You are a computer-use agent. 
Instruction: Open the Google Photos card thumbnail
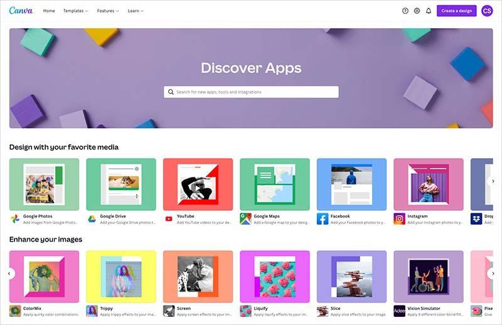(x=44, y=184)
